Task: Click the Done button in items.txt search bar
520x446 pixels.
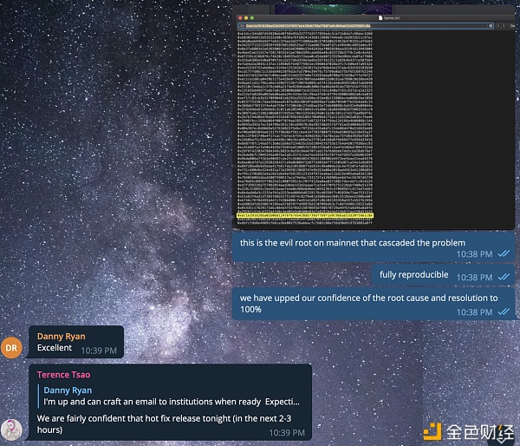Action: [x=512, y=25]
